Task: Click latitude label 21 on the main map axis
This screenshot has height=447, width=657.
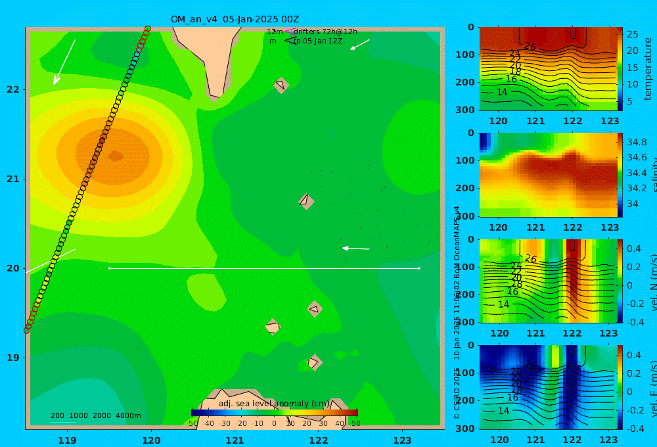Action: [x=13, y=179]
